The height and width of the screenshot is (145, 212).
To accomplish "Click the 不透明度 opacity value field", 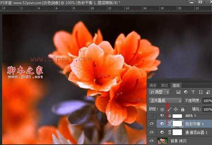I will 207,101.
